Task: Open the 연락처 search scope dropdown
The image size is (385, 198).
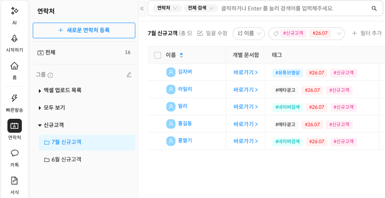Action: point(167,8)
